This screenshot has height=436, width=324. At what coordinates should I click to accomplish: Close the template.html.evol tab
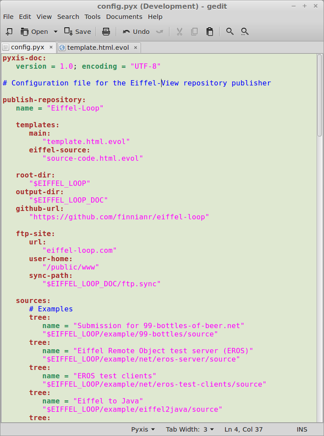(x=136, y=47)
